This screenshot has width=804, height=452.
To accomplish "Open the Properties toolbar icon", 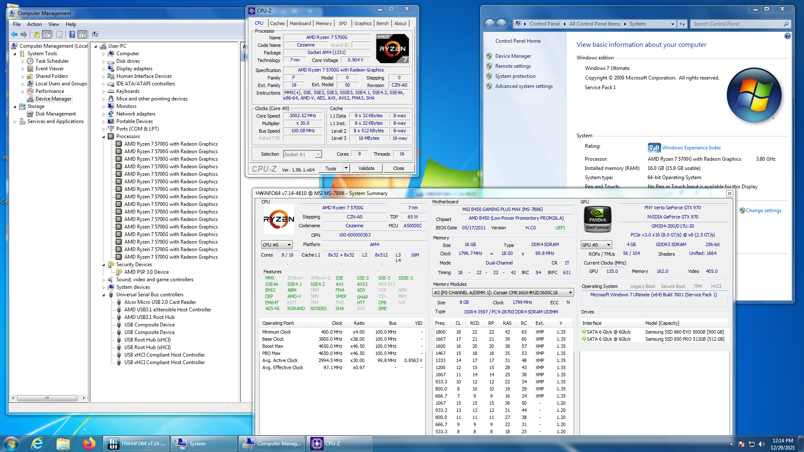I will 59,34.
